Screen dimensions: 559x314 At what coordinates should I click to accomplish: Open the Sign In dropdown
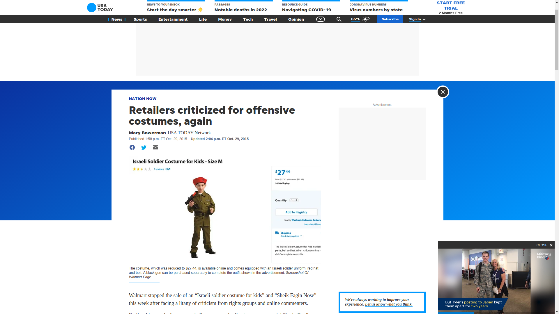(x=417, y=19)
